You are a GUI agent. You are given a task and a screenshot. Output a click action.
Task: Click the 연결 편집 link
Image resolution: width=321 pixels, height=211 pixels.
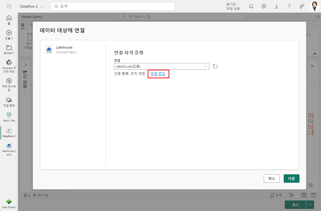click(x=158, y=74)
